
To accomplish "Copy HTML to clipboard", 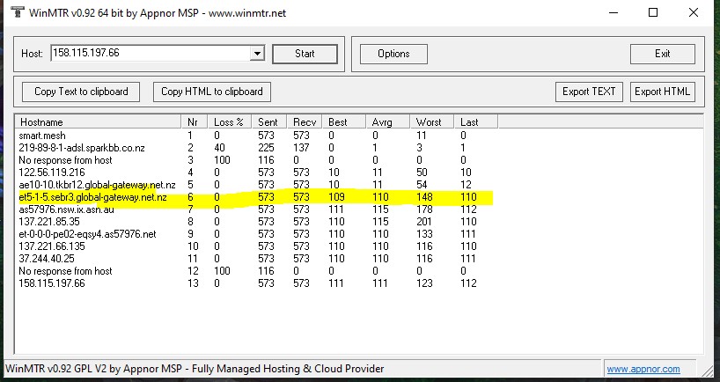I will point(211,92).
